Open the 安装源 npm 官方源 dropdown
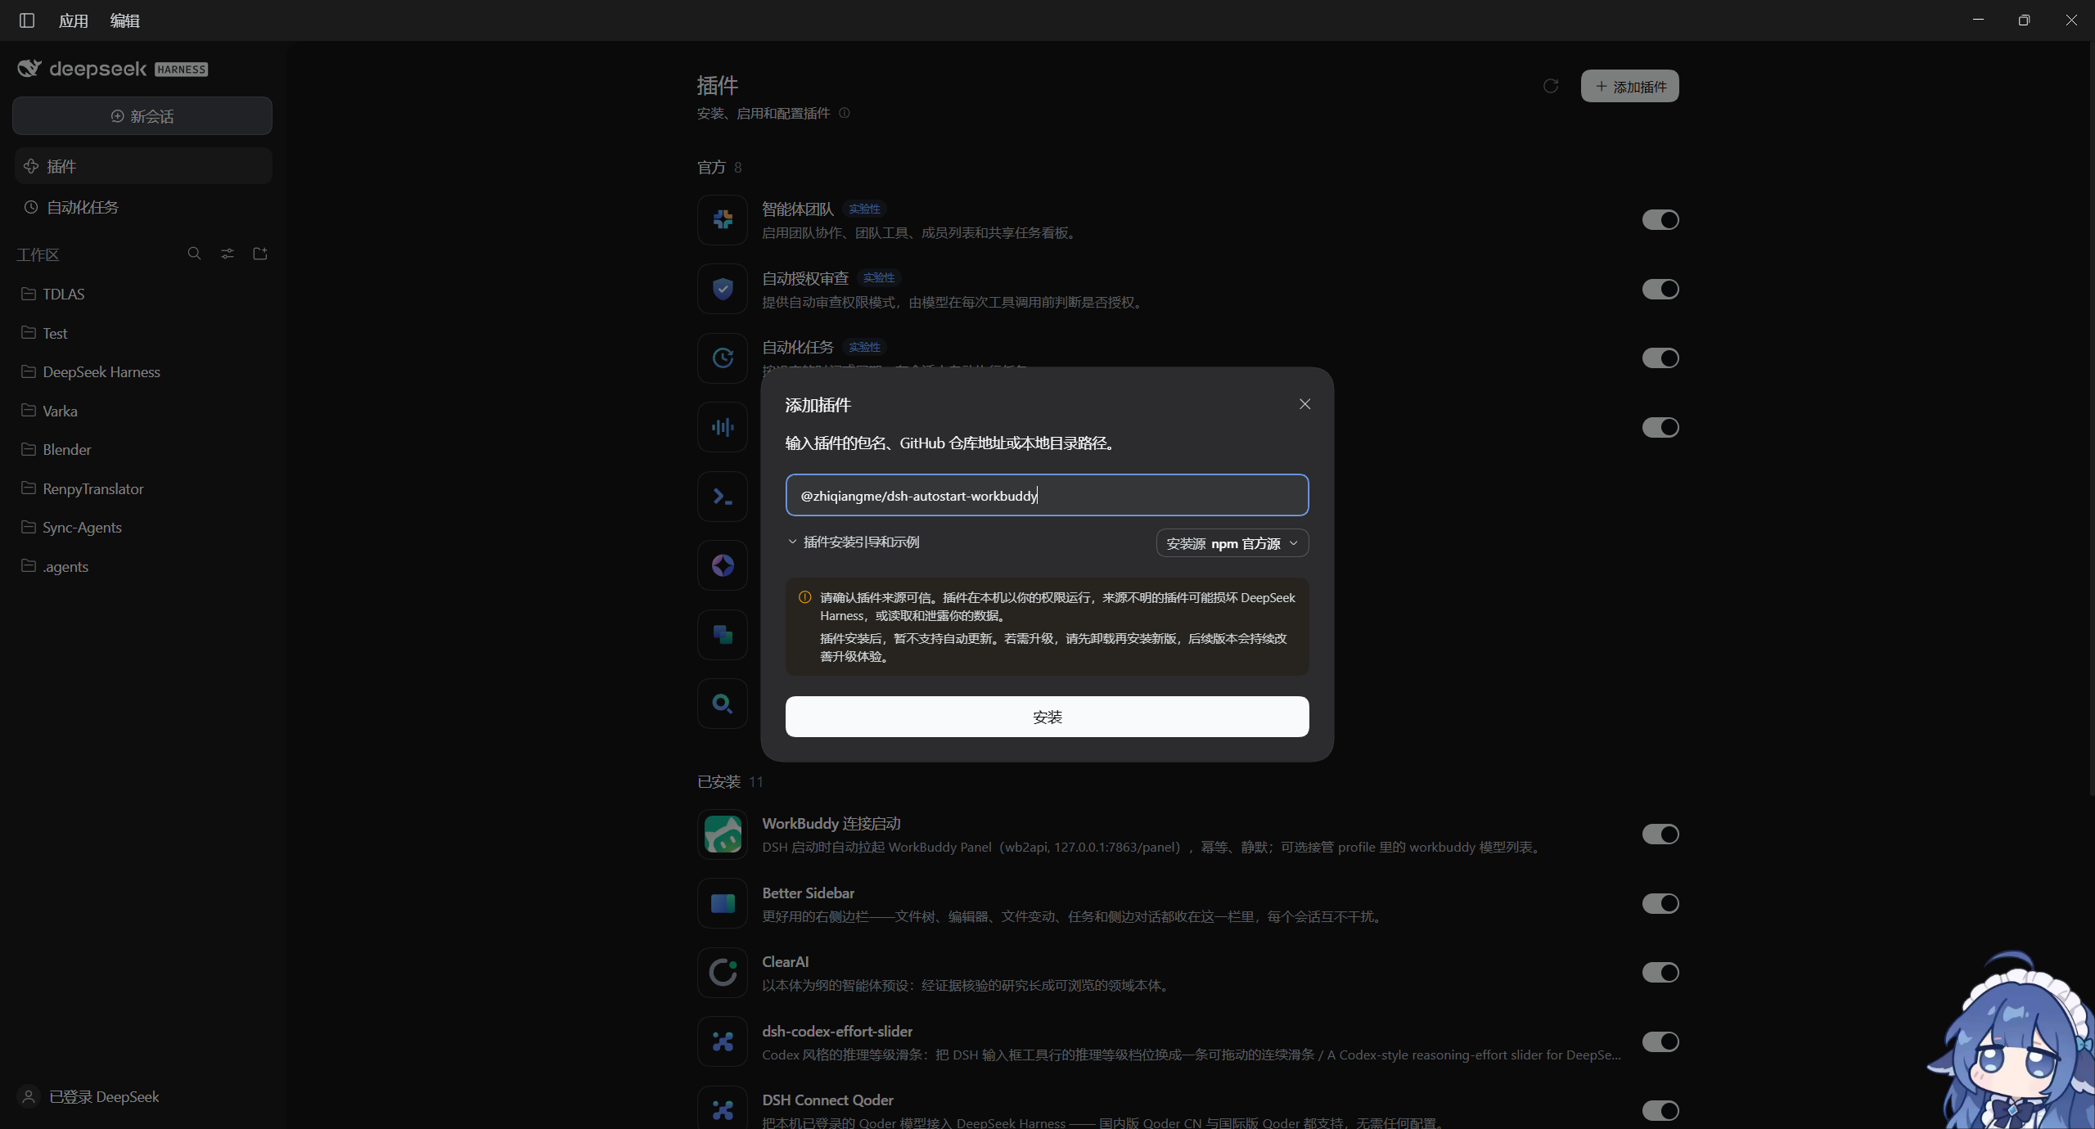The height and width of the screenshot is (1129, 2095). 1232,543
